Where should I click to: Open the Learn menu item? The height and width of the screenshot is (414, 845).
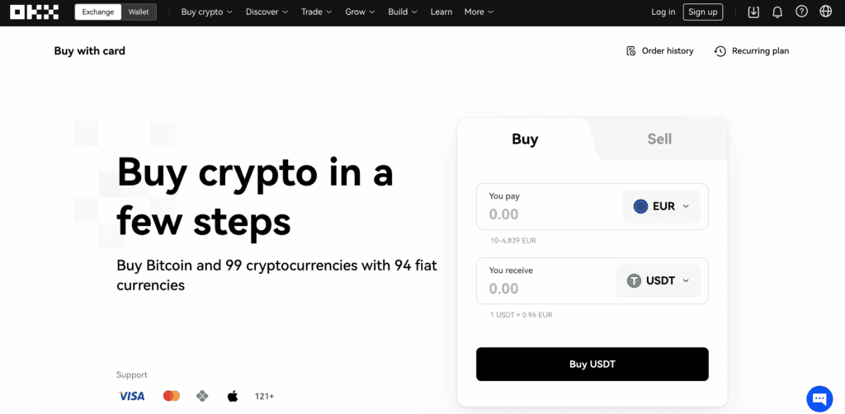click(x=441, y=12)
